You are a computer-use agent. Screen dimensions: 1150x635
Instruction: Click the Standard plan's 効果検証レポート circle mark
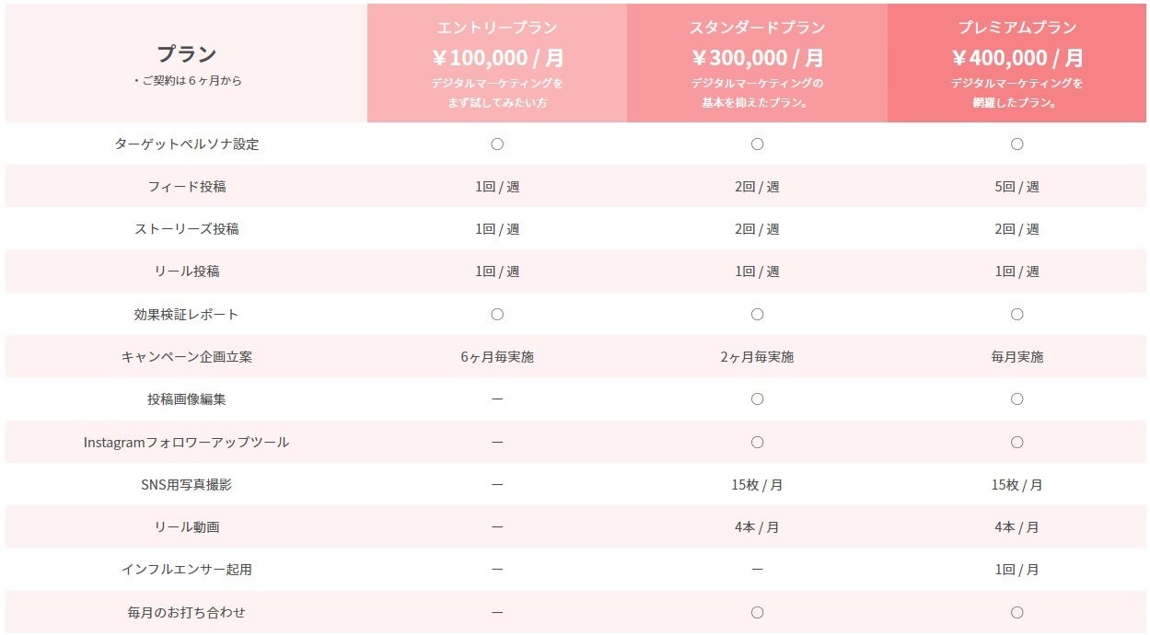(757, 315)
